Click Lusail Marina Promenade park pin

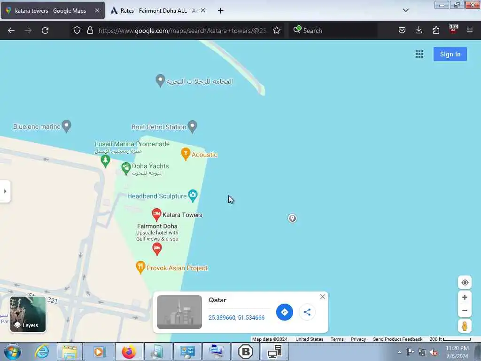105,161
